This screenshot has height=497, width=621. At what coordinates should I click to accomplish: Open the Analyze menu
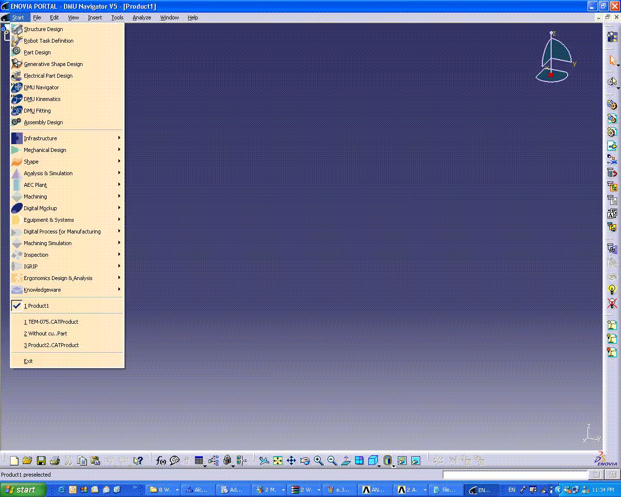(142, 17)
